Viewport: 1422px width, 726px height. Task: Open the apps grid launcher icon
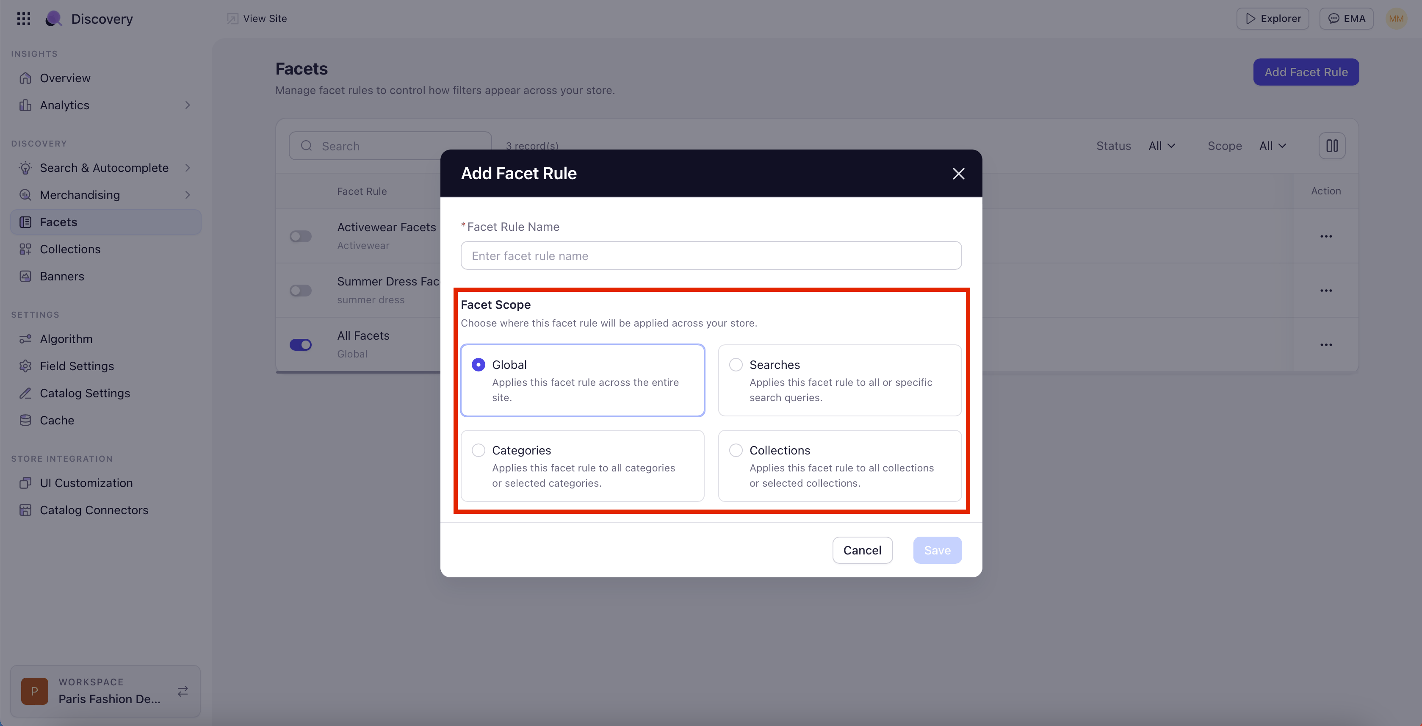click(x=23, y=19)
